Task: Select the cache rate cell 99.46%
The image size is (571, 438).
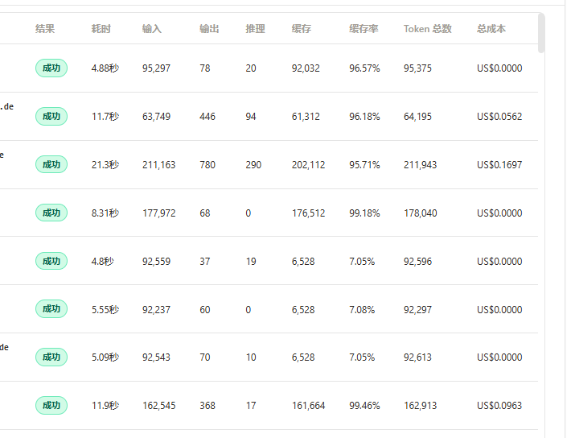Action: (364, 406)
